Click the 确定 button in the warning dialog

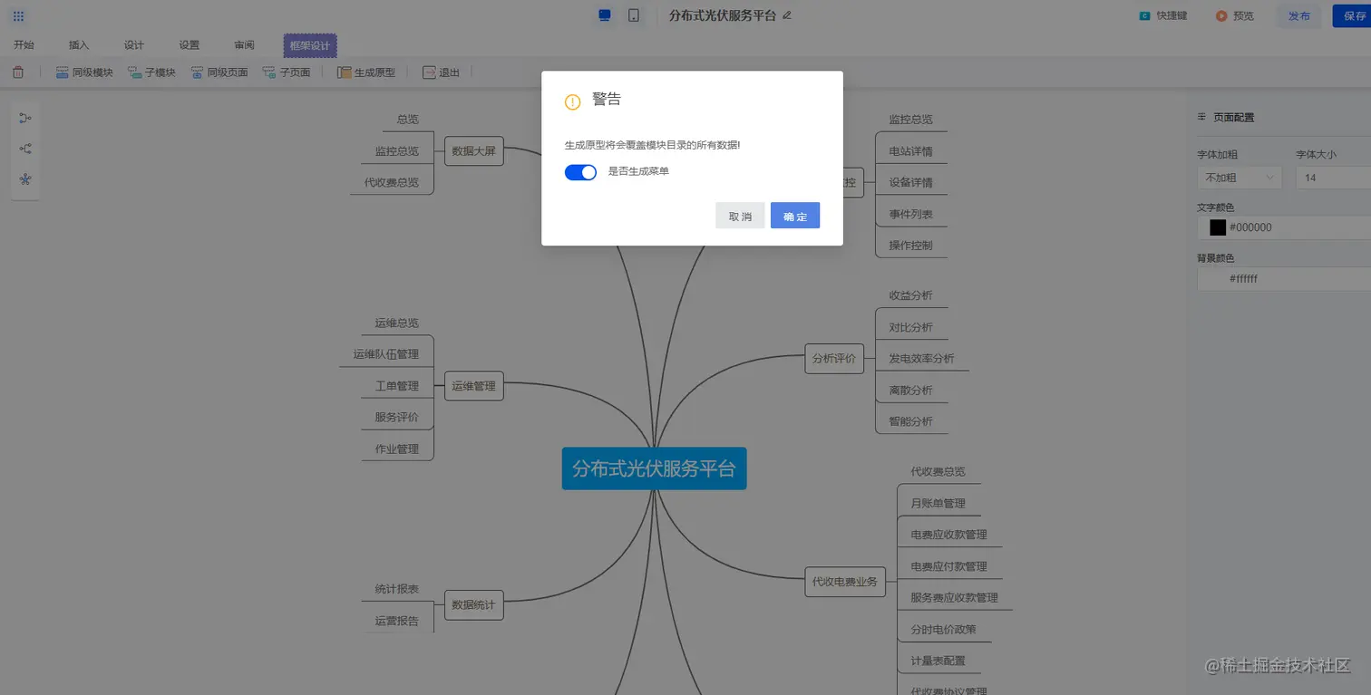click(794, 216)
